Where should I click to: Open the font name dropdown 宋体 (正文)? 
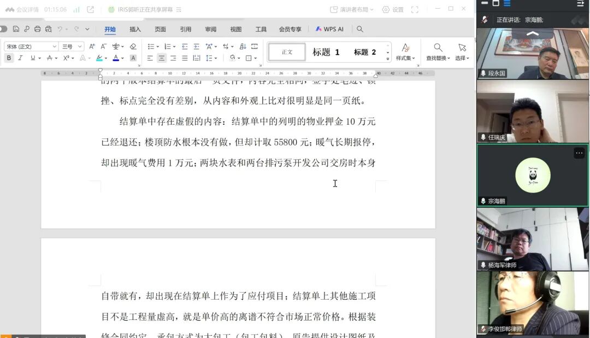(55, 46)
